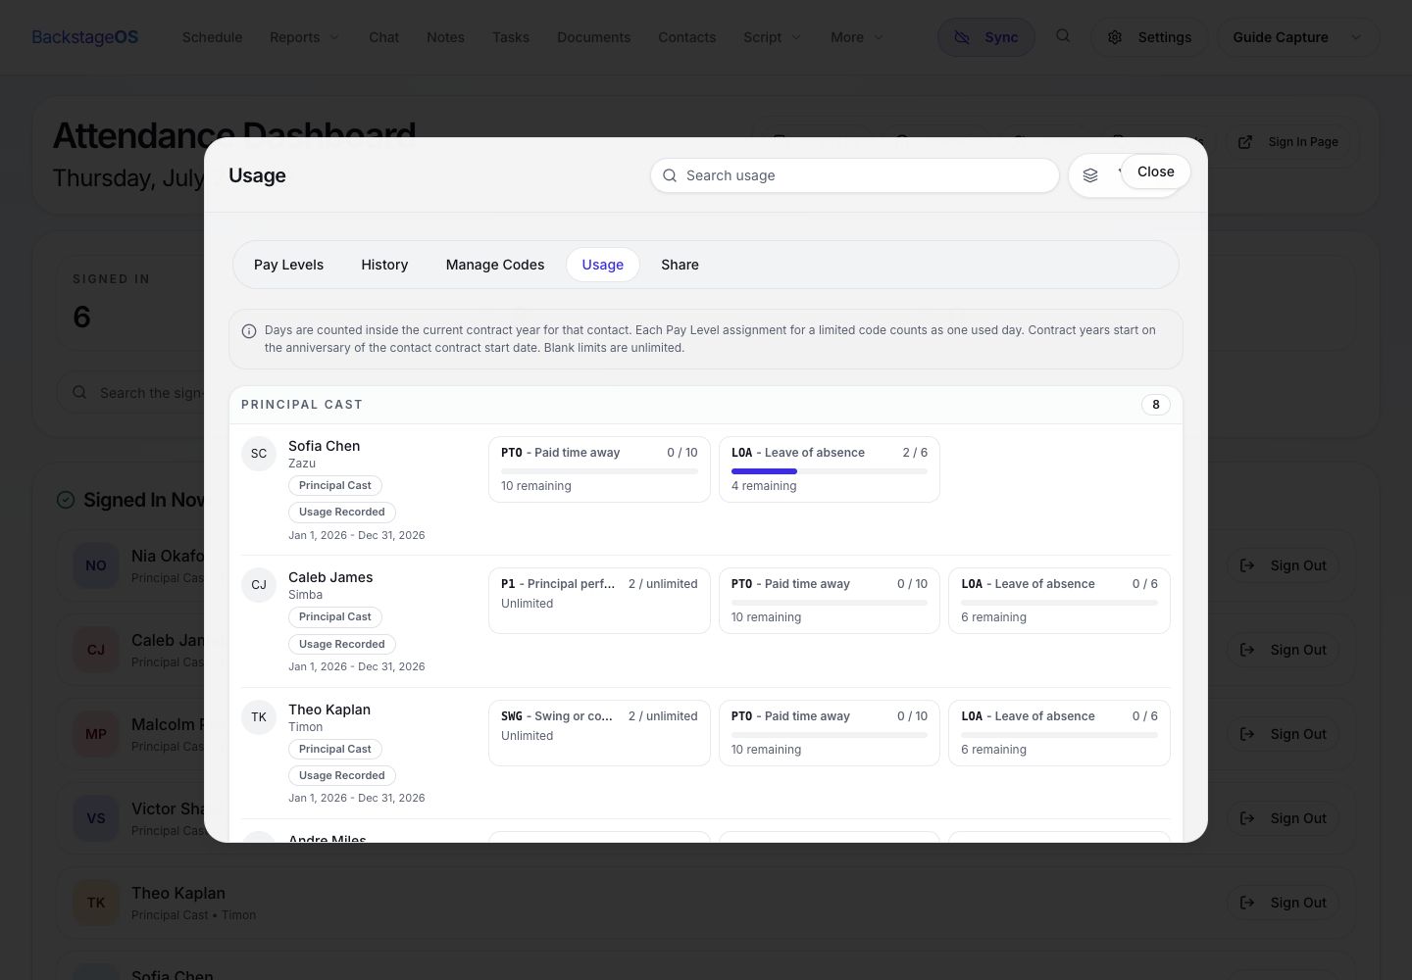Image resolution: width=1412 pixels, height=980 pixels.
Task: Click Sofia Chen's Usage Recorded badge
Action: [342, 512]
